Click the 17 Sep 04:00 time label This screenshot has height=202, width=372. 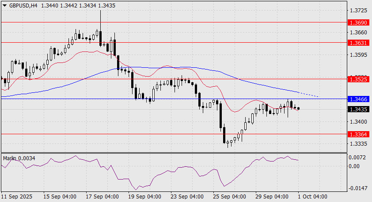(102, 197)
